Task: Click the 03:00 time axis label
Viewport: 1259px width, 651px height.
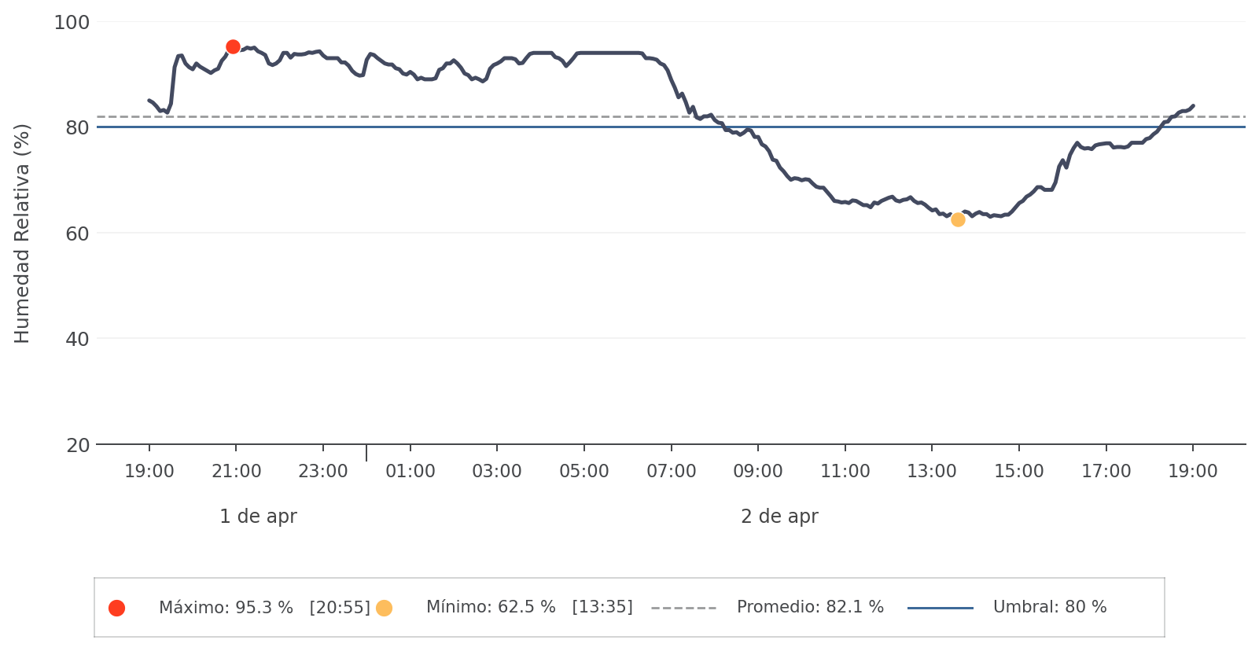Action: (x=497, y=472)
